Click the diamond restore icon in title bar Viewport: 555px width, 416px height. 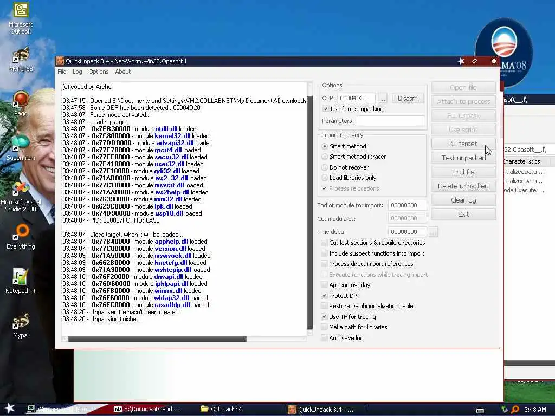click(475, 61)
